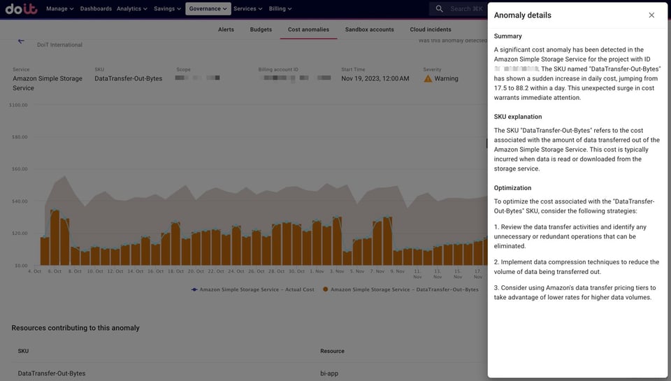This screenshot has height=381, width=671.
Task: Toggle Actual Cost legend series
Action: (252, 289)
